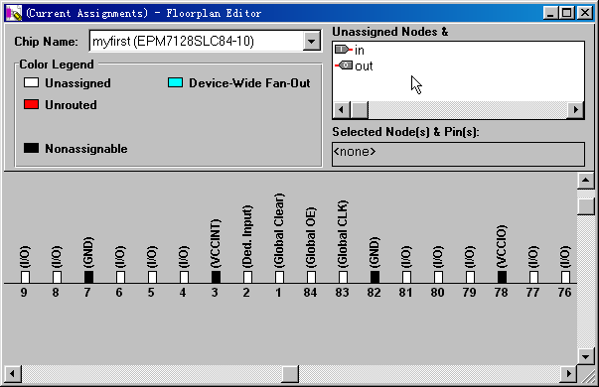The height and width of the screenshot is (387, 599).
Task: Select the Global CLK pin 83 box
Action: click(x=343, y=277)
